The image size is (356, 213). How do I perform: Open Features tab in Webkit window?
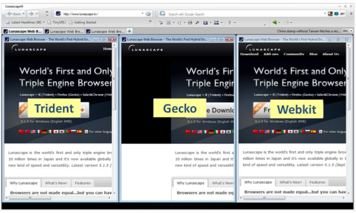(x=317, y=182)
